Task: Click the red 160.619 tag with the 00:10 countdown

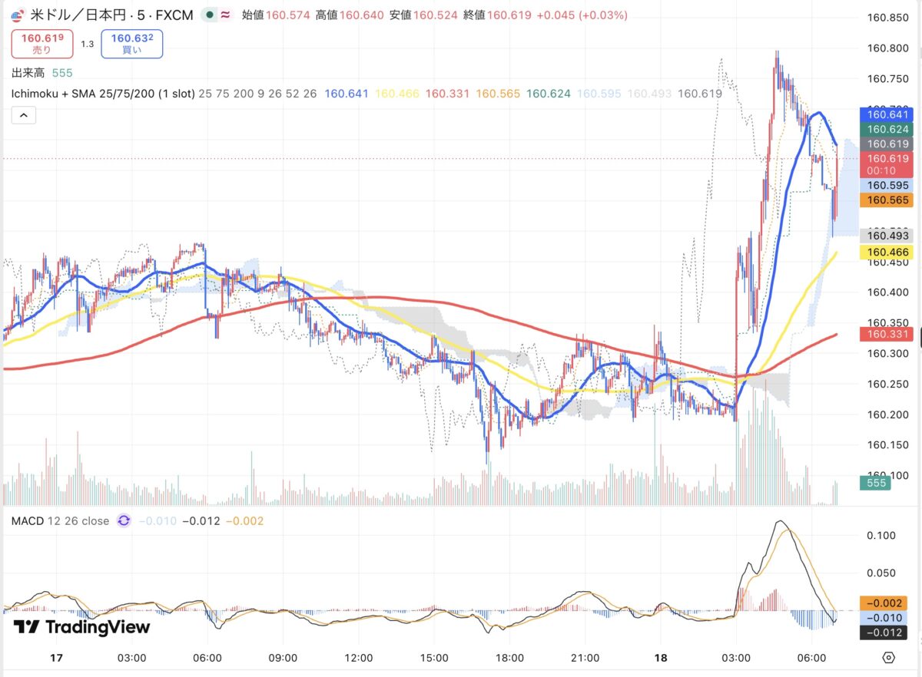Action: point(888,164)
